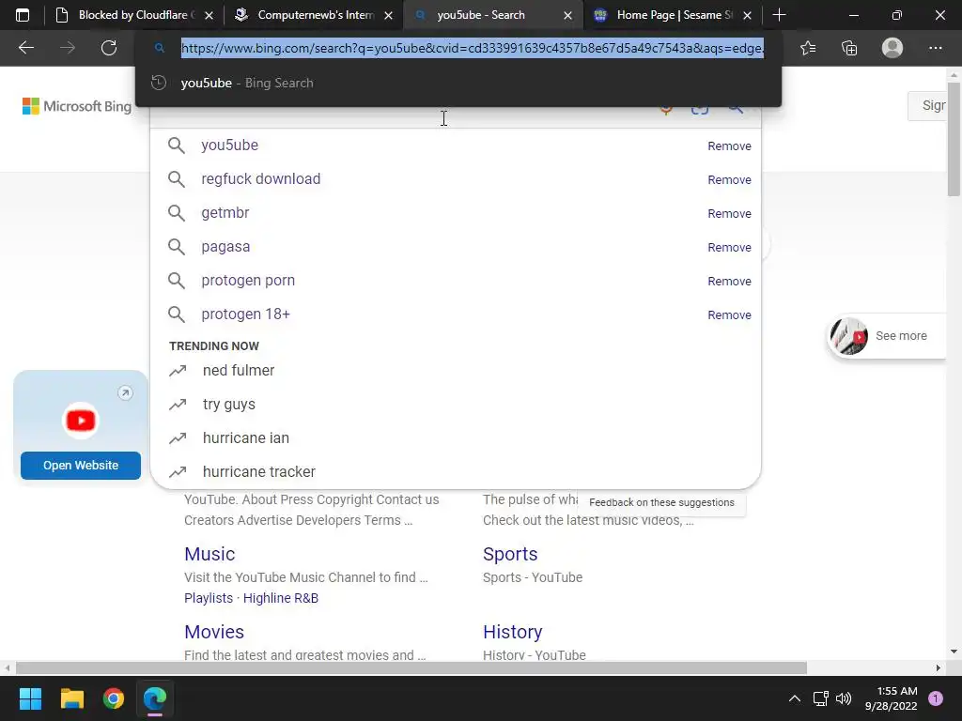Click the scrollbar down arrow
Image resolution: width=962 pixels, height=721 pixels.
point(954,652)
